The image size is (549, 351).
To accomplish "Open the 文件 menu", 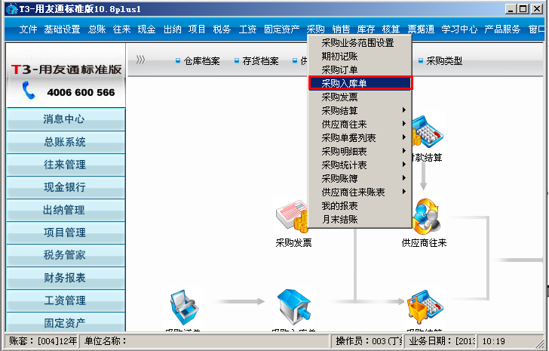I will point(28,29).
